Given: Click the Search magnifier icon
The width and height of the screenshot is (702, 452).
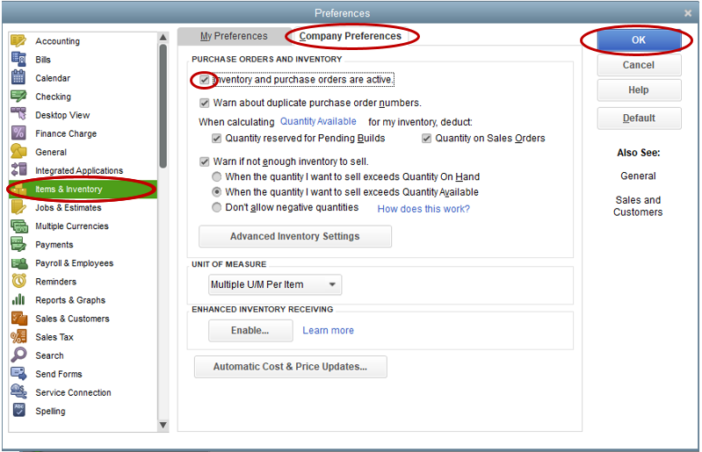Looking at the screenshot, I should [18, 355].
